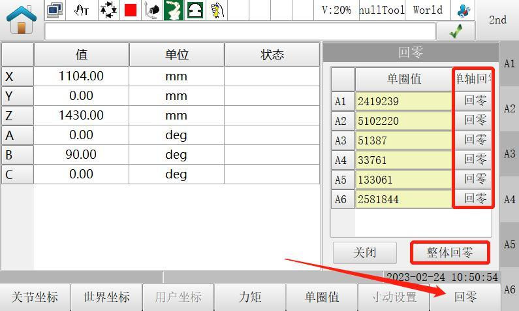The image size is (519, 311).
Task: Click the dual-monitor display icon
Action: 55,10
